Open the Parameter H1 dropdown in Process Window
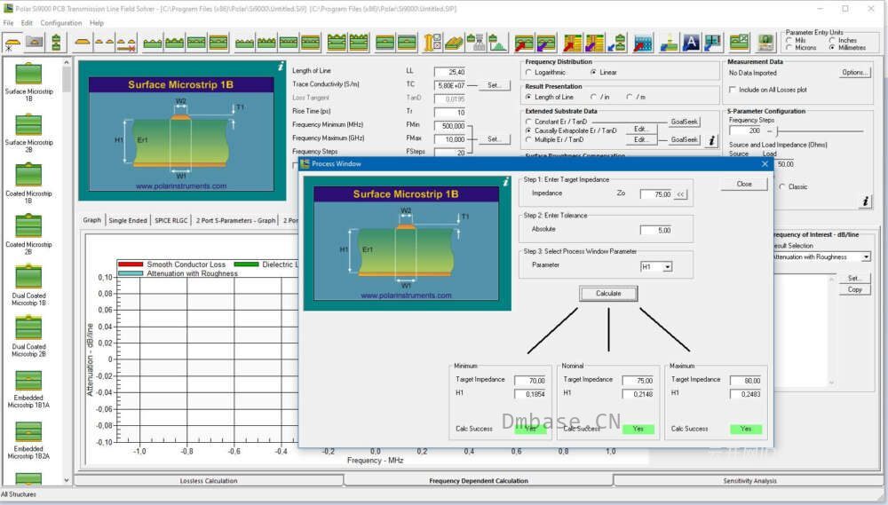The height and width of the screenshot is (505, 888). [x=668, y=266]
